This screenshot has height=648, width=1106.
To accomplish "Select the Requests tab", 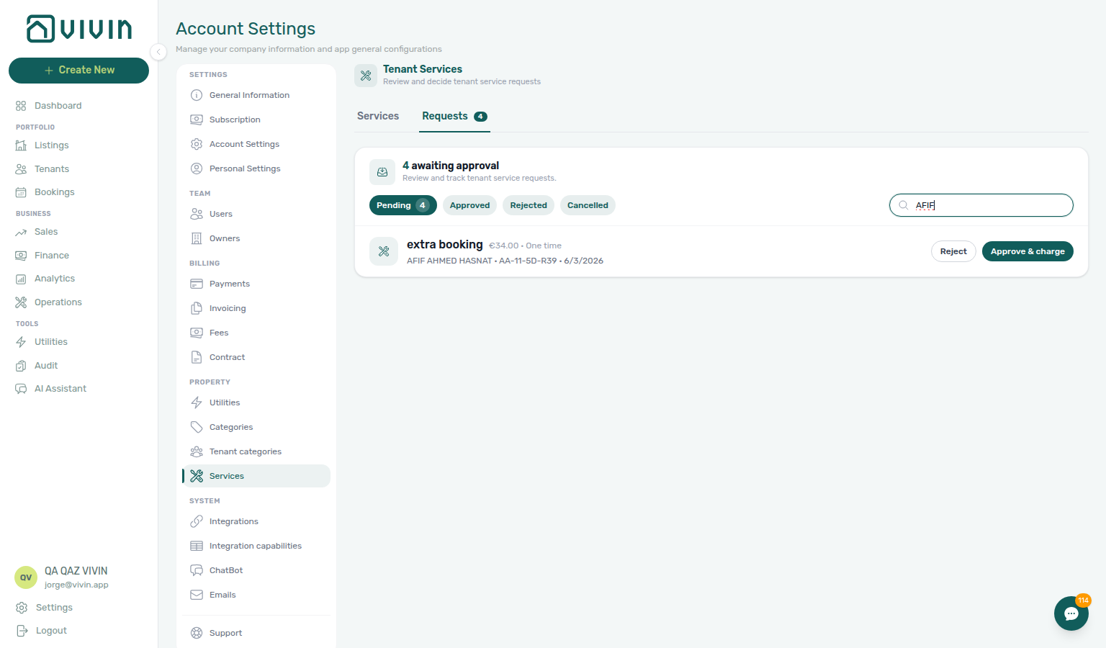I will coord(455,116).
